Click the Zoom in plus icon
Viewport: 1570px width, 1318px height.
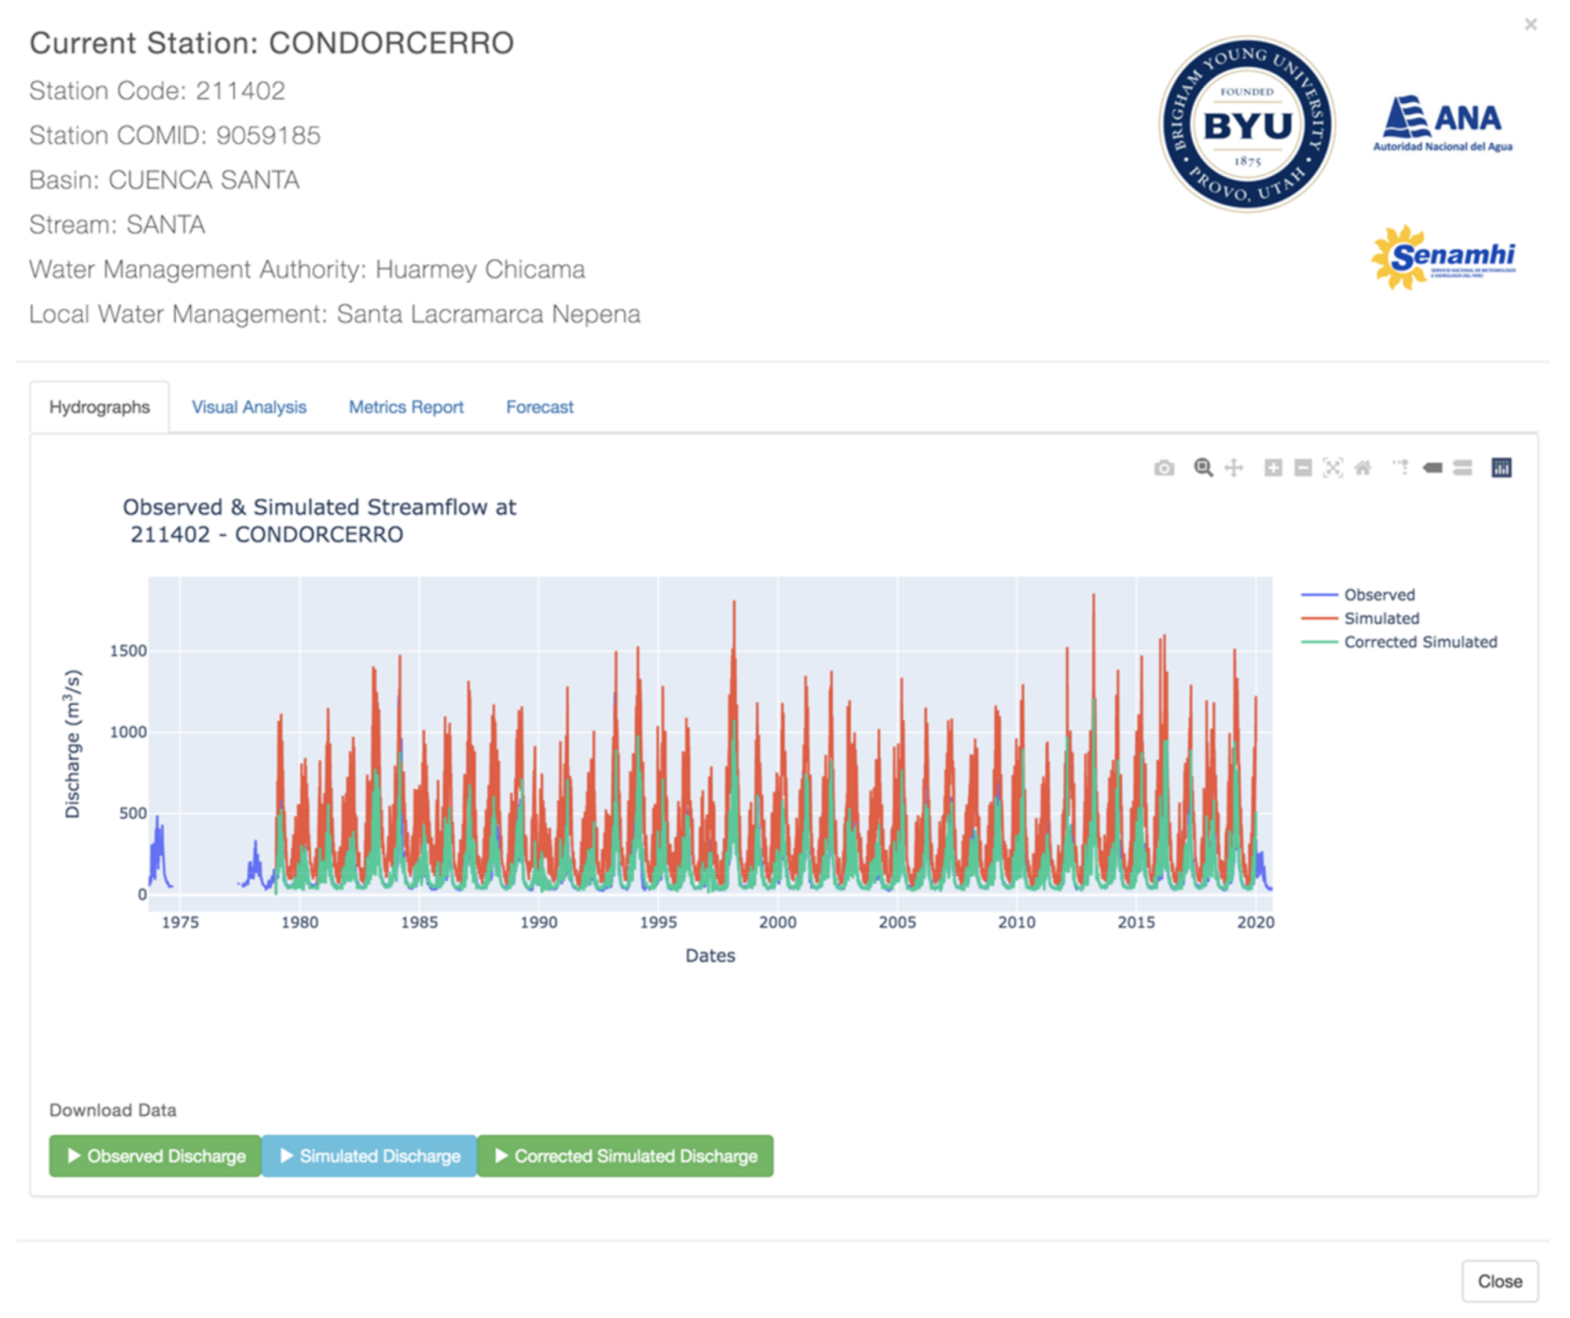click(1273, 468)
